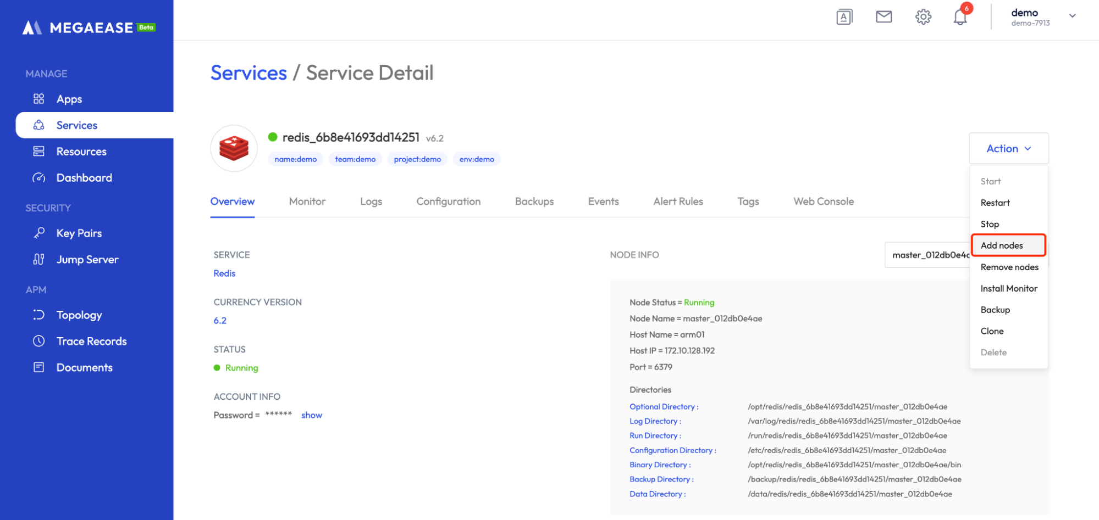The width and height of the screenshot is (1099, 520).
Task: Click Port = 6379 text
Action: 651,367
